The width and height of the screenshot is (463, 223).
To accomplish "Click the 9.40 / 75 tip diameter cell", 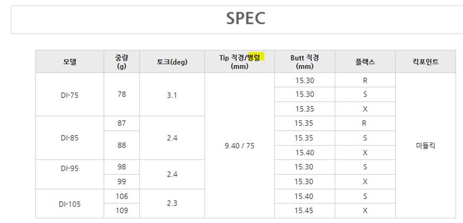I will [x=239, y=146].
